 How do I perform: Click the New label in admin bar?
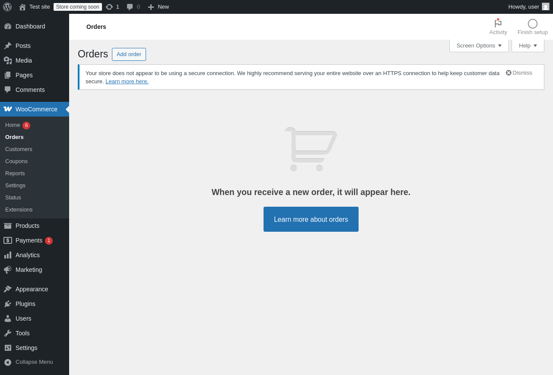[163, 7]
